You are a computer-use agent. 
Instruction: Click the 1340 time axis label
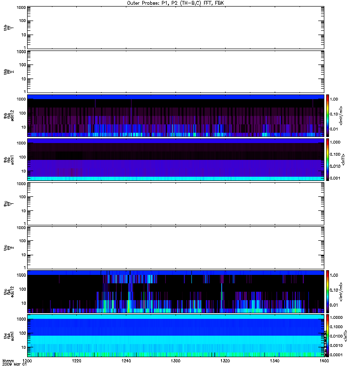coord(275,360)
